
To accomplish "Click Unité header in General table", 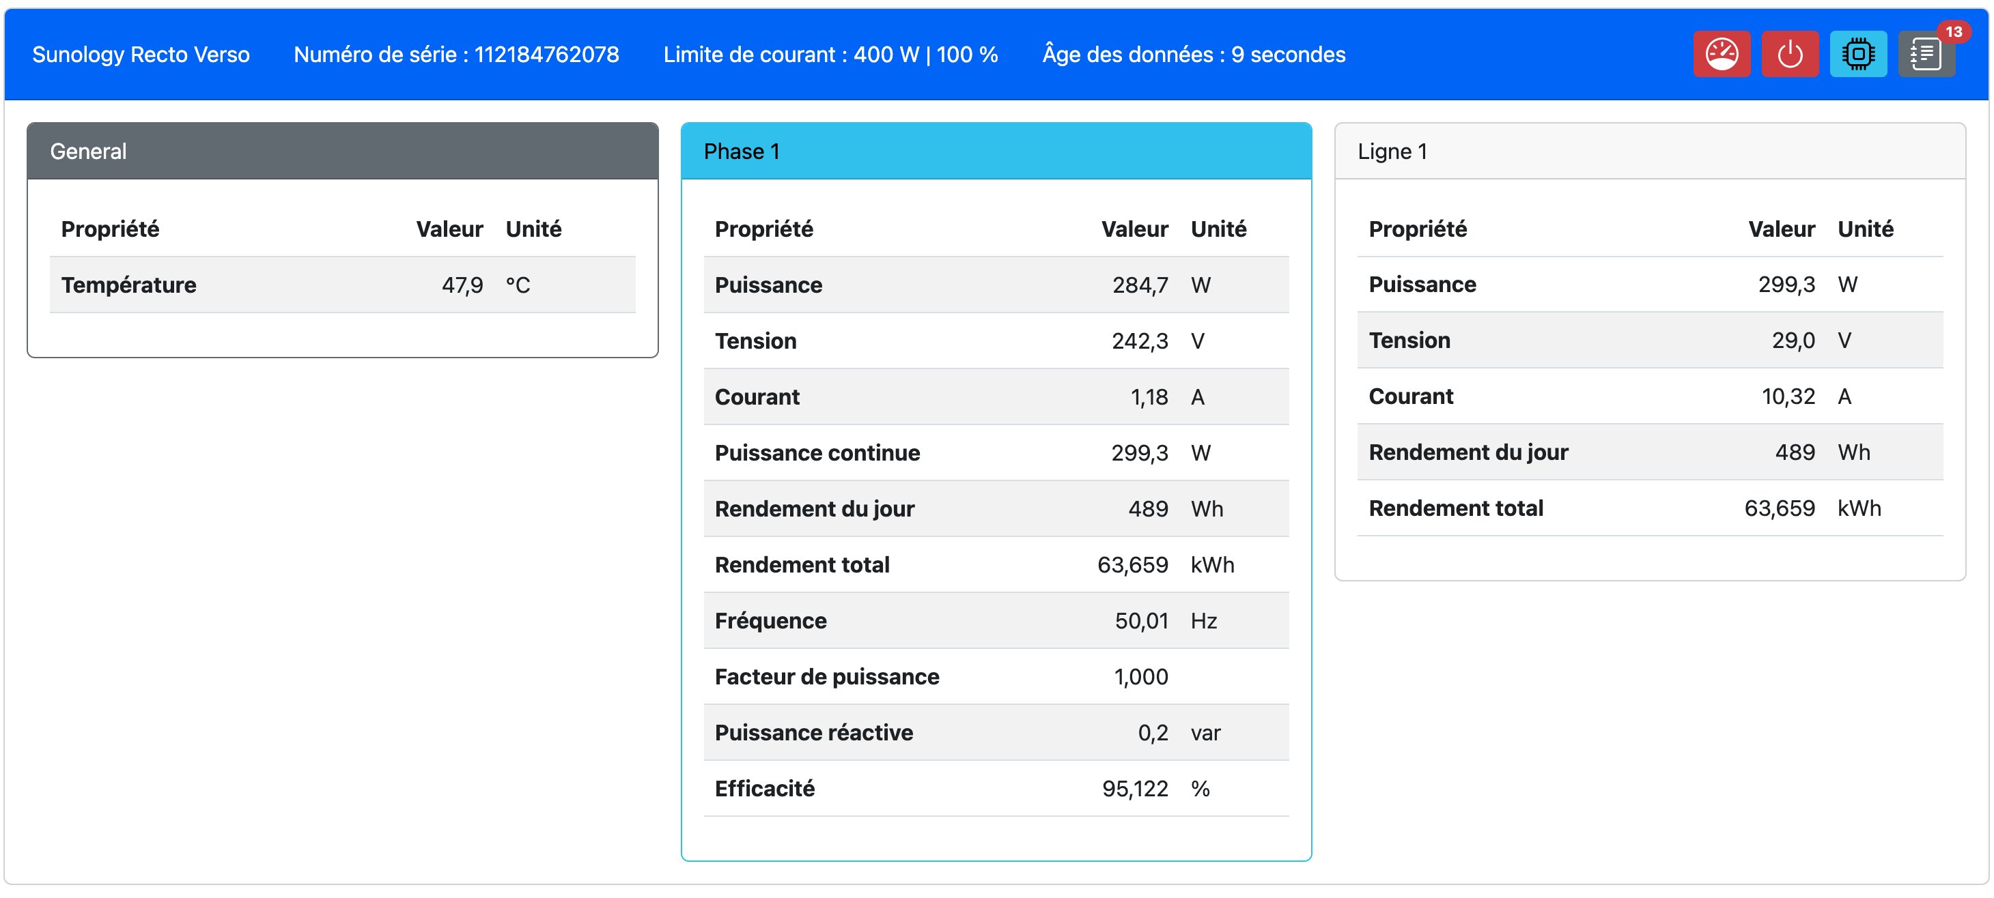I will pyautogui.click(x=533, y=229).
